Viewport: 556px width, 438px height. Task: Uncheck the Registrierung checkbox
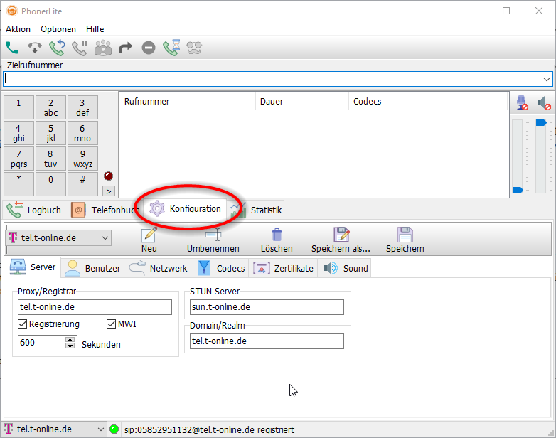[x=23, y=324]
